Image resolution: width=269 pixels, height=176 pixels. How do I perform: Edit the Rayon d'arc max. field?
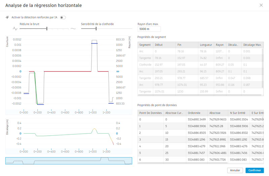pyautogui.click(x=149, y=29)
